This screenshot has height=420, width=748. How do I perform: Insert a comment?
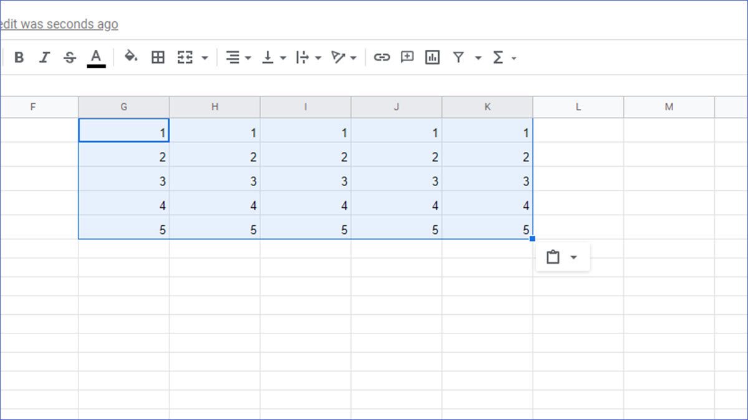point(407,57)
